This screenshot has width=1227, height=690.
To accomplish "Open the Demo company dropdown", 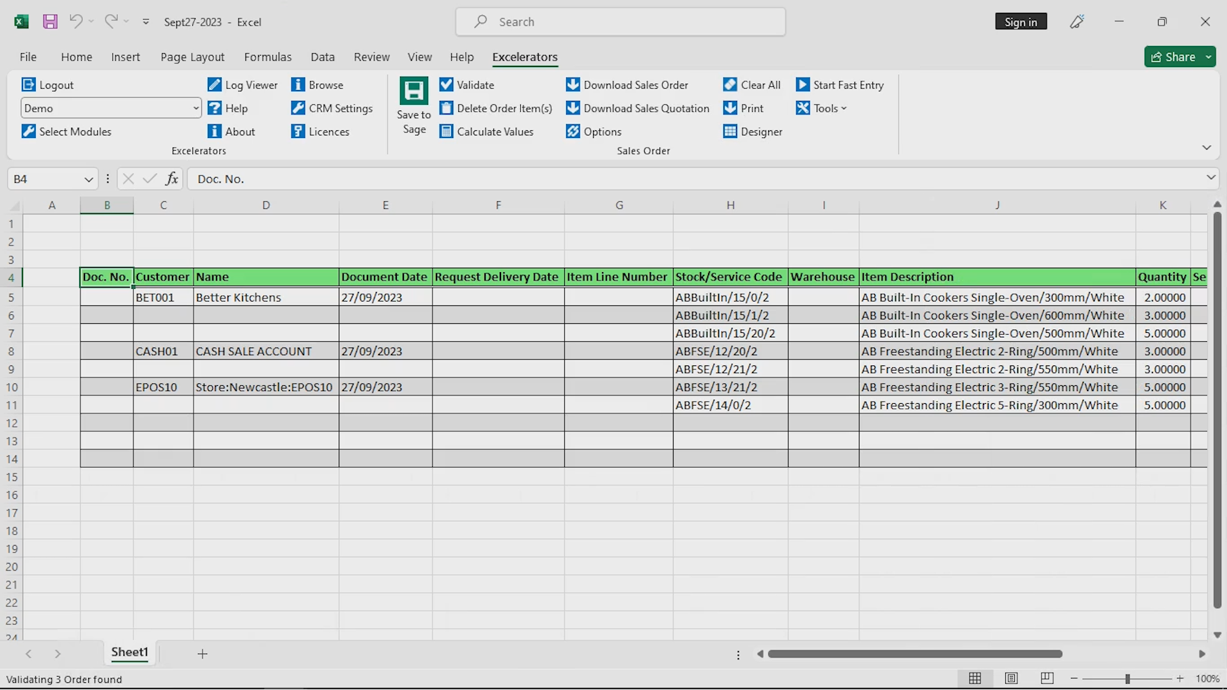I will coord(196,108).
